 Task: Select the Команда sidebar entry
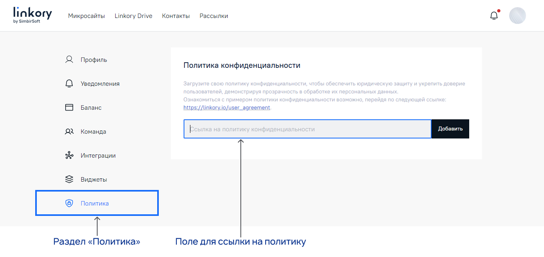pyautogui.click(x=94, y=131)
